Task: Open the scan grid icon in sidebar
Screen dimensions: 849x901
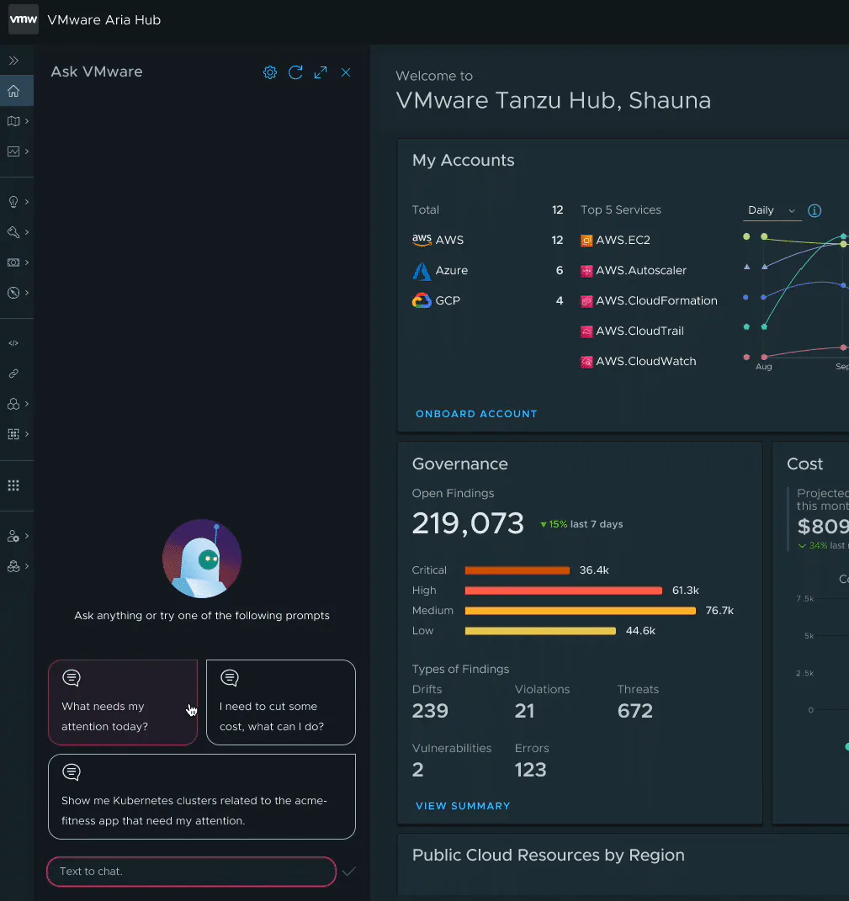Action: pos(13,434)
